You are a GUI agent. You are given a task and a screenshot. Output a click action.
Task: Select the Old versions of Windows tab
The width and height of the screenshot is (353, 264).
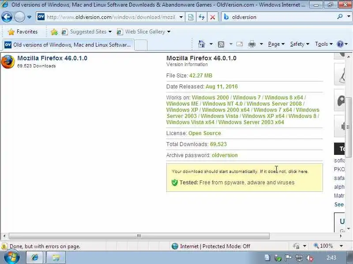pyautogui.click(x=68, y=45)
